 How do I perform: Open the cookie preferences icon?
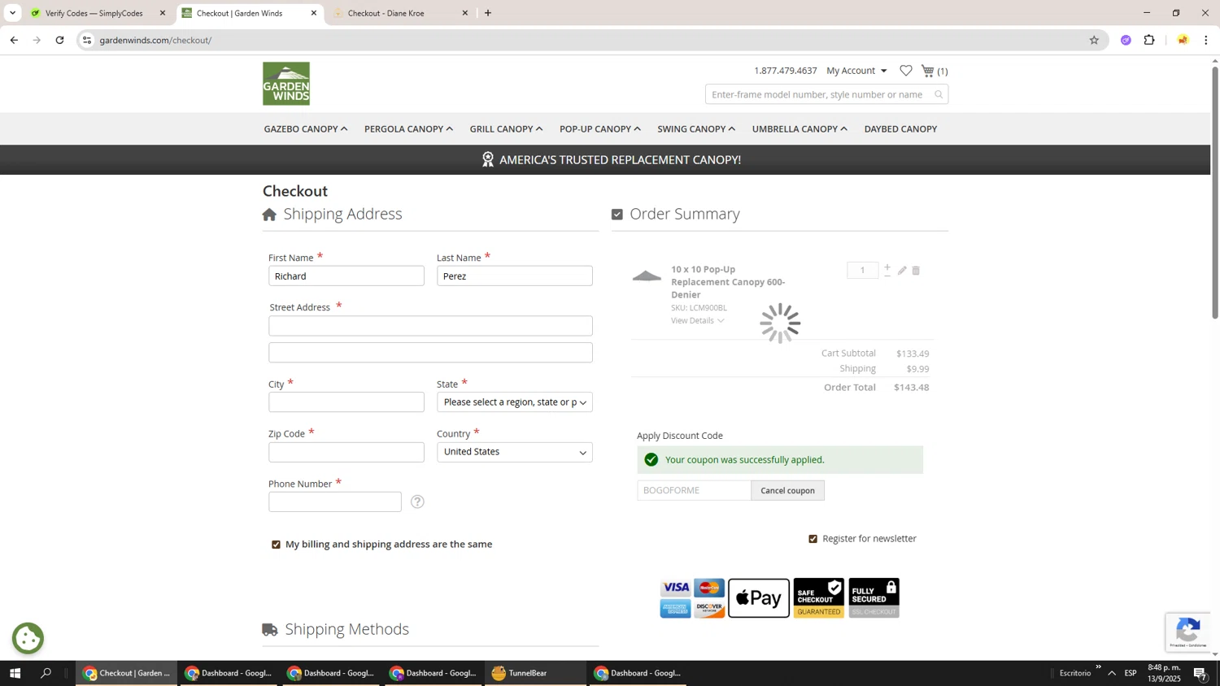tap(28, 638)
